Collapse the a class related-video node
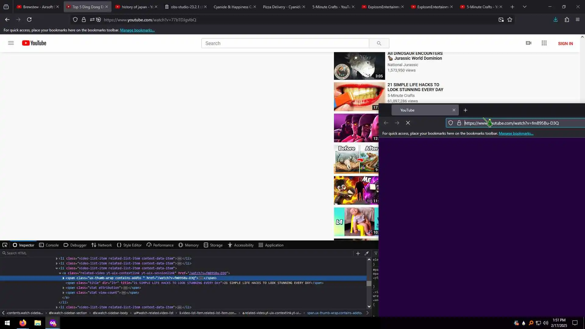This screenshot has height=329, width=585. pos(60,273)
